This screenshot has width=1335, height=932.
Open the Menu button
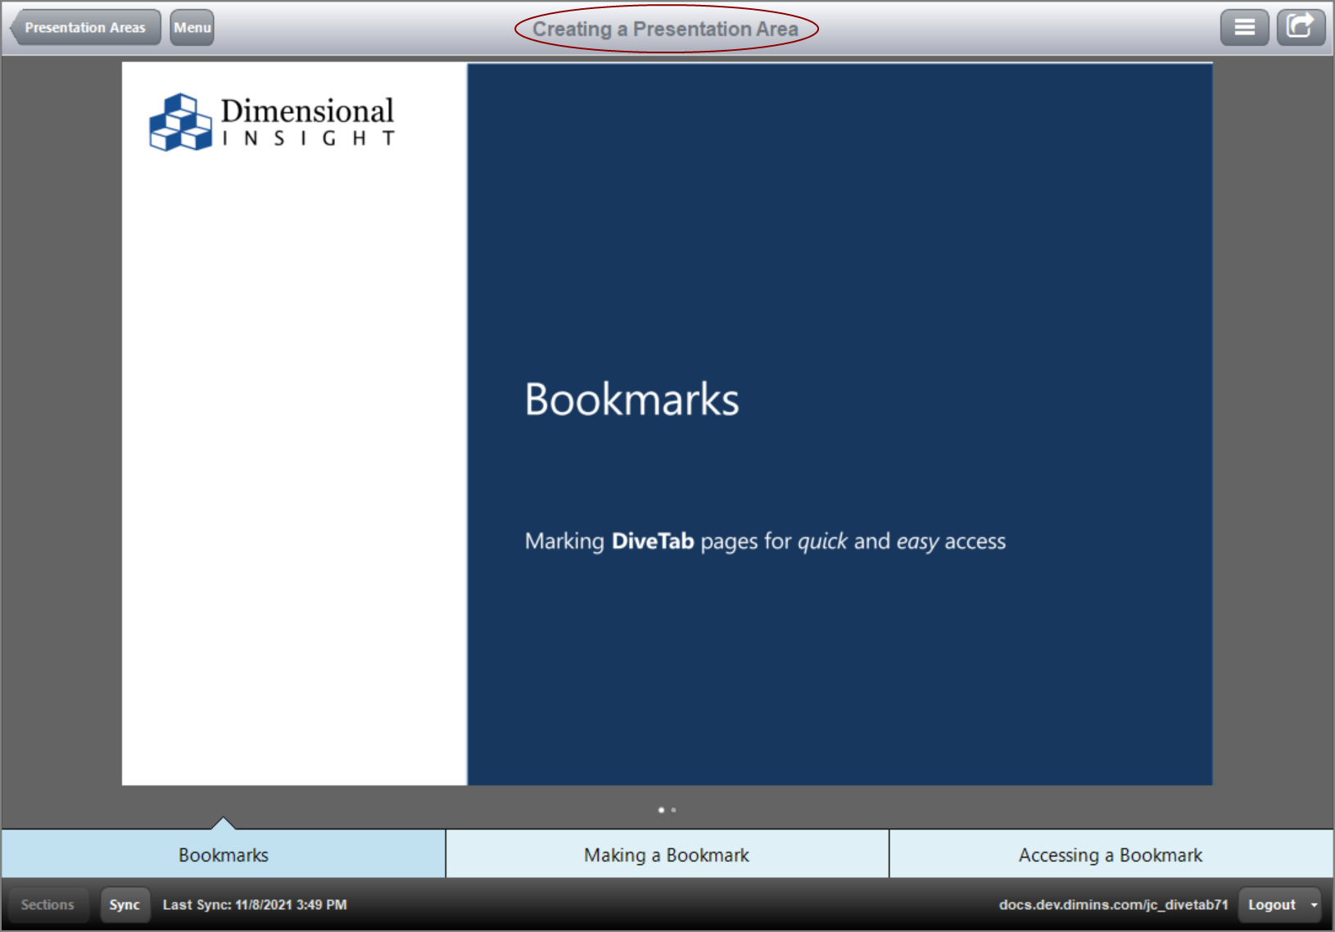tap(191, 26)
